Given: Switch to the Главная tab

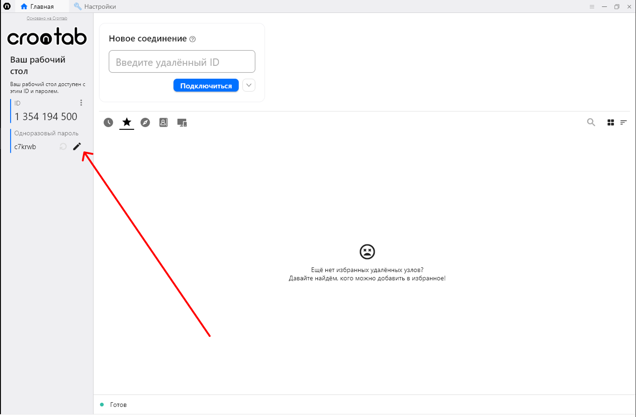Looking at the screenshot, I should [37, 6].
